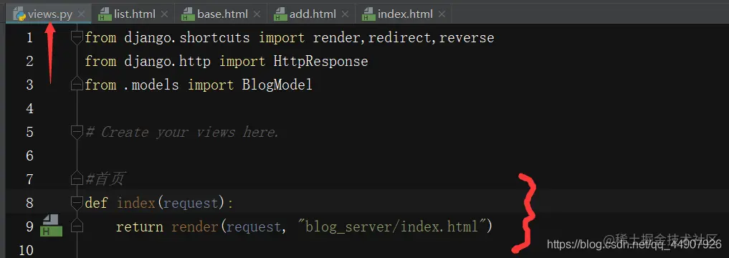729x258 pixels.
Task: Click the def keyword in line 8
Action: coord(96,203)
